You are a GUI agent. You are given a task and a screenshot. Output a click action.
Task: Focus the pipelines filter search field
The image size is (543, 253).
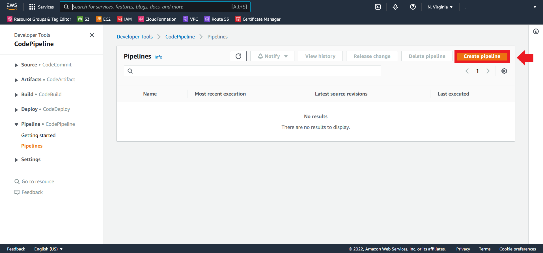pyautogui.click(x=253, y=71)
